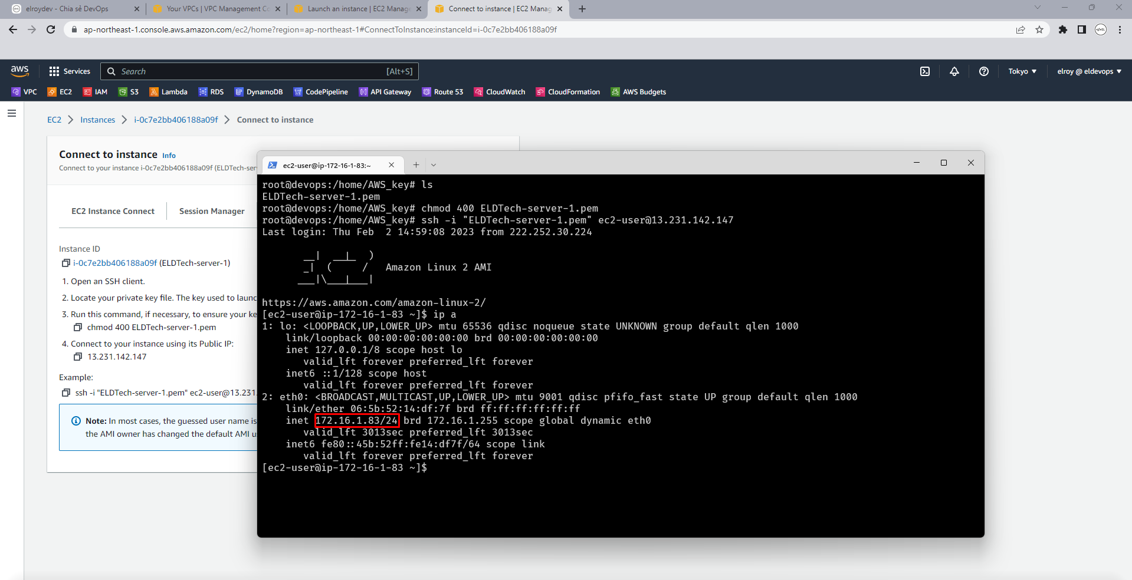Open AWS Budgets shortcut in favorites bar
Screen dimensions: 1132x580
tap(638, 92)
